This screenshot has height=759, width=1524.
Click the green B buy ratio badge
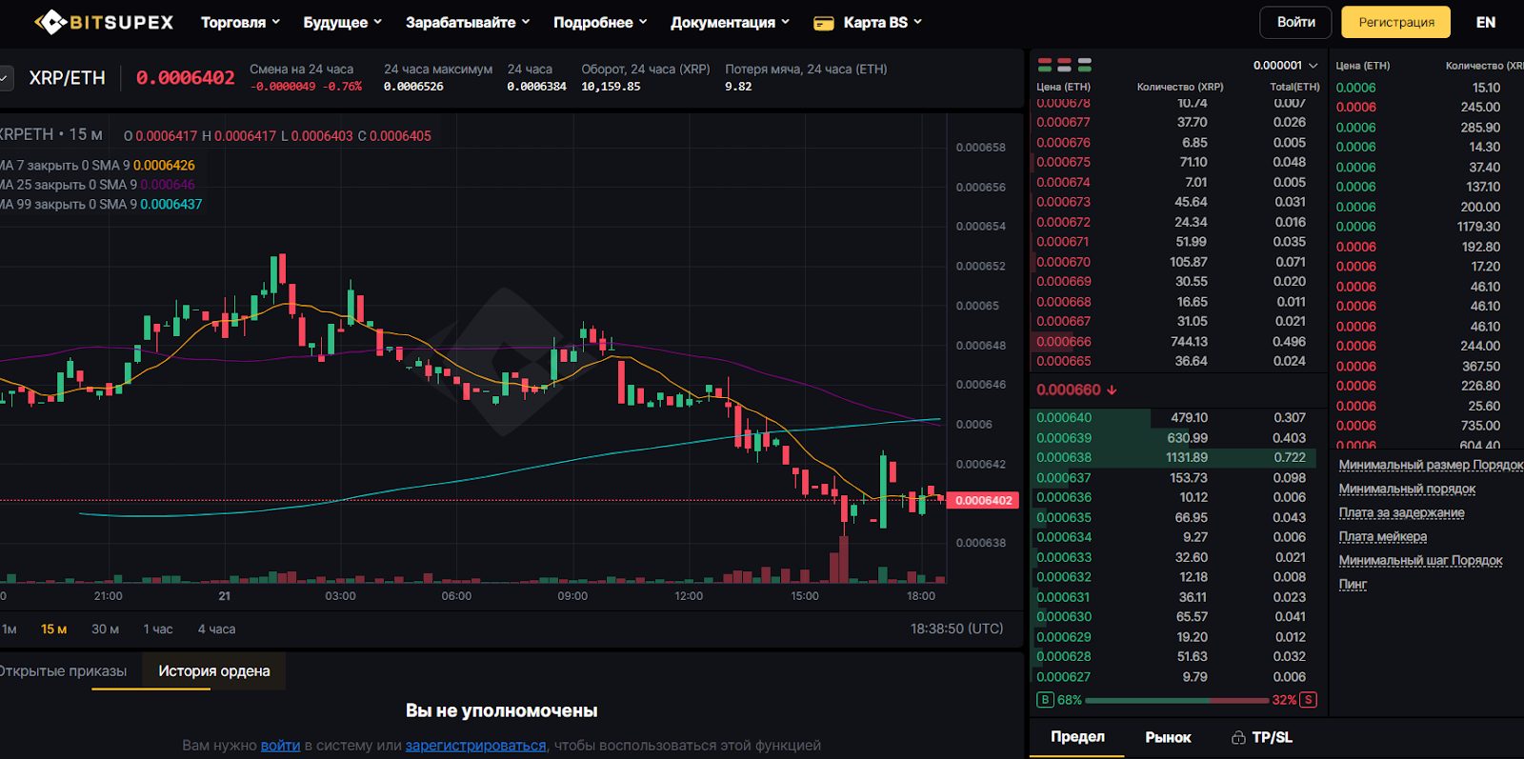[x=1045, y=700]
